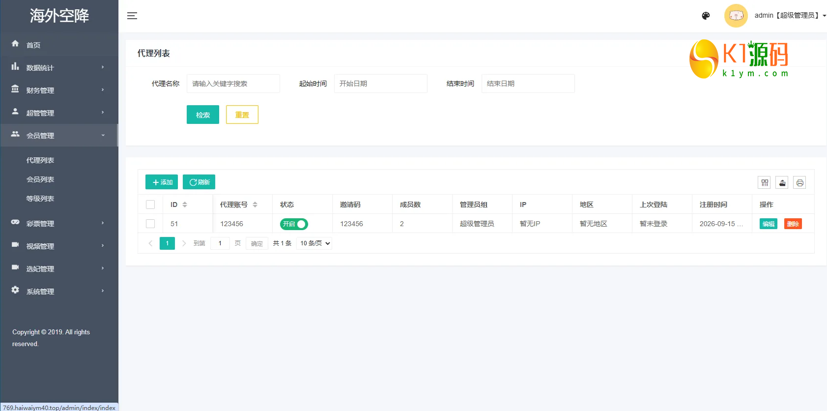Click the export icon above the table

click(x=782, y=183)
